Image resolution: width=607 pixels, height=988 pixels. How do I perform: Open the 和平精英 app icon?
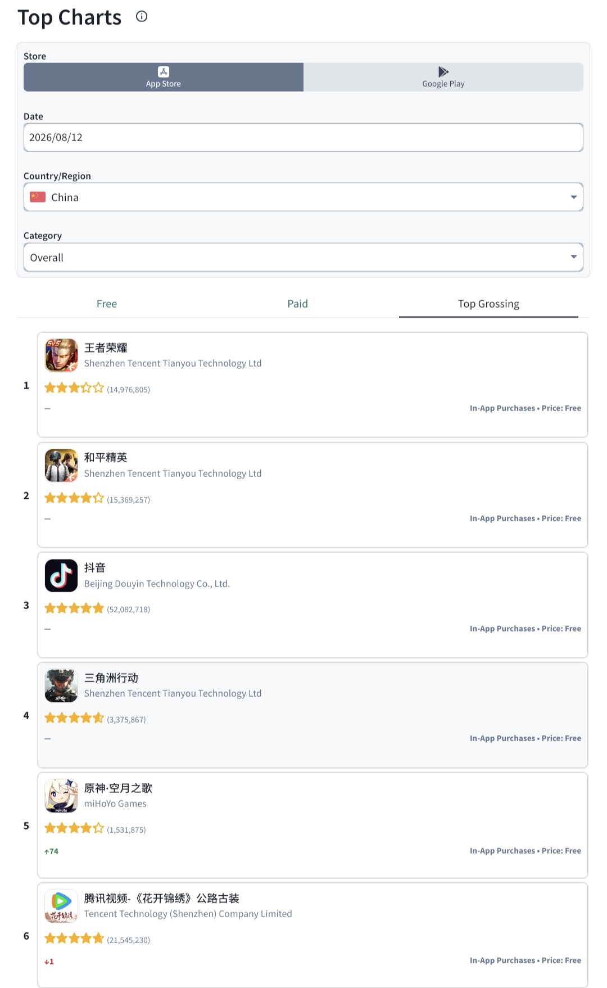click(61, 465)
